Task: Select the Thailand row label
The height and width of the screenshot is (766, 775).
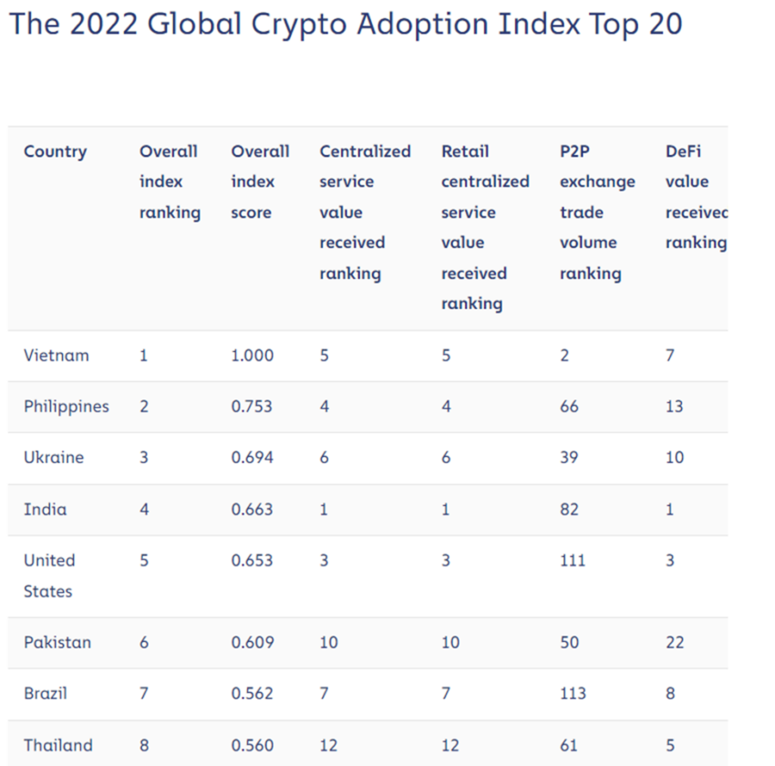Action: [x=58, y=745]
